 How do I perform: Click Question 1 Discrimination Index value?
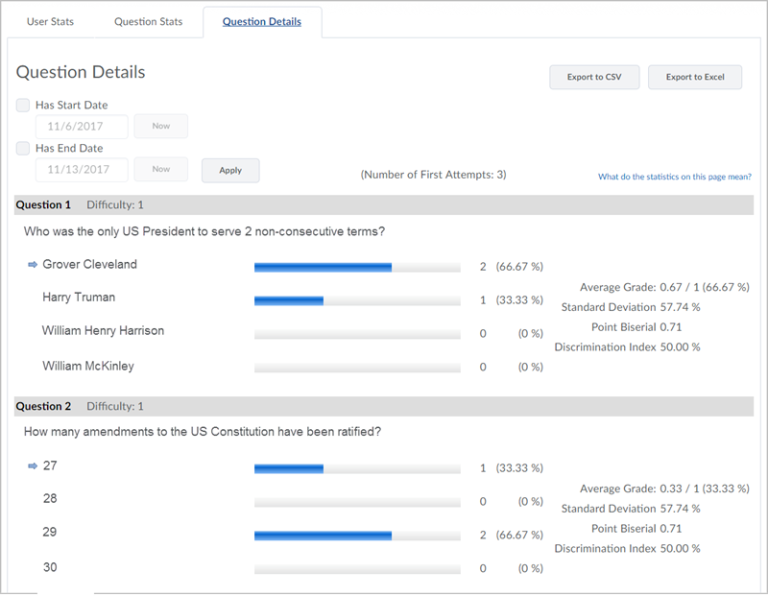point(681,347)
